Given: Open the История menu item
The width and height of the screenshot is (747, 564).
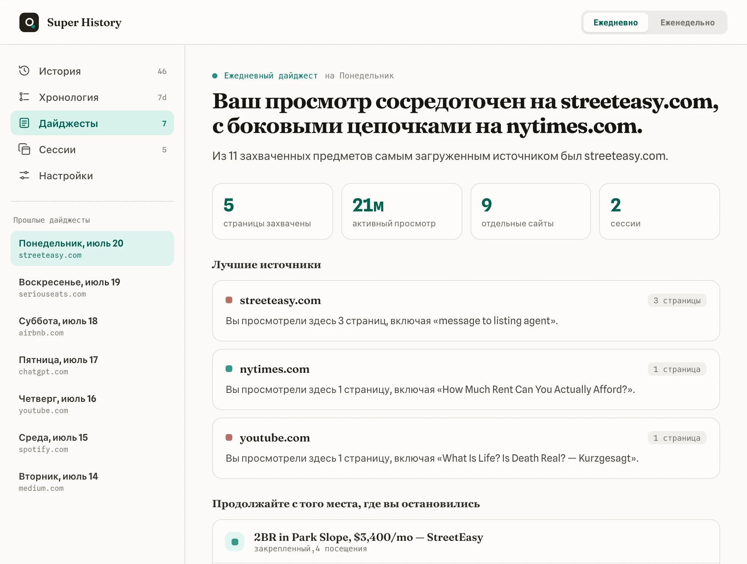Looking at the screenshot, I should [92, 71].
